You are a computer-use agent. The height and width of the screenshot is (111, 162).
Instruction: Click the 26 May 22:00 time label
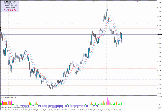coord(37,110)
